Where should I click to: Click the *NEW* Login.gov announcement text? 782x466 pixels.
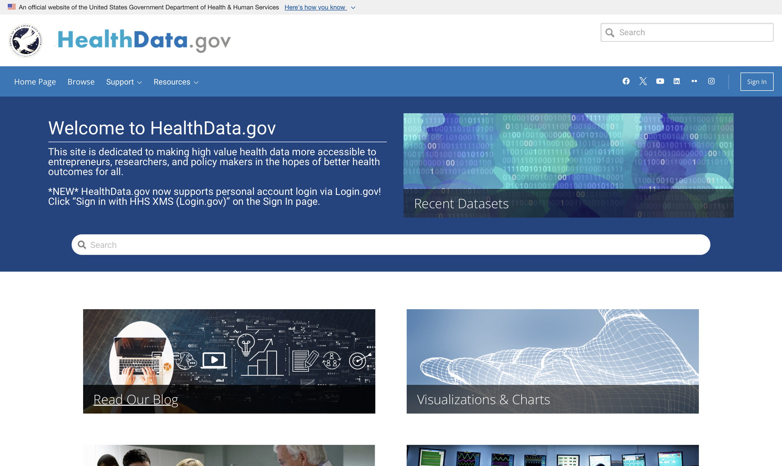(215, 196)
